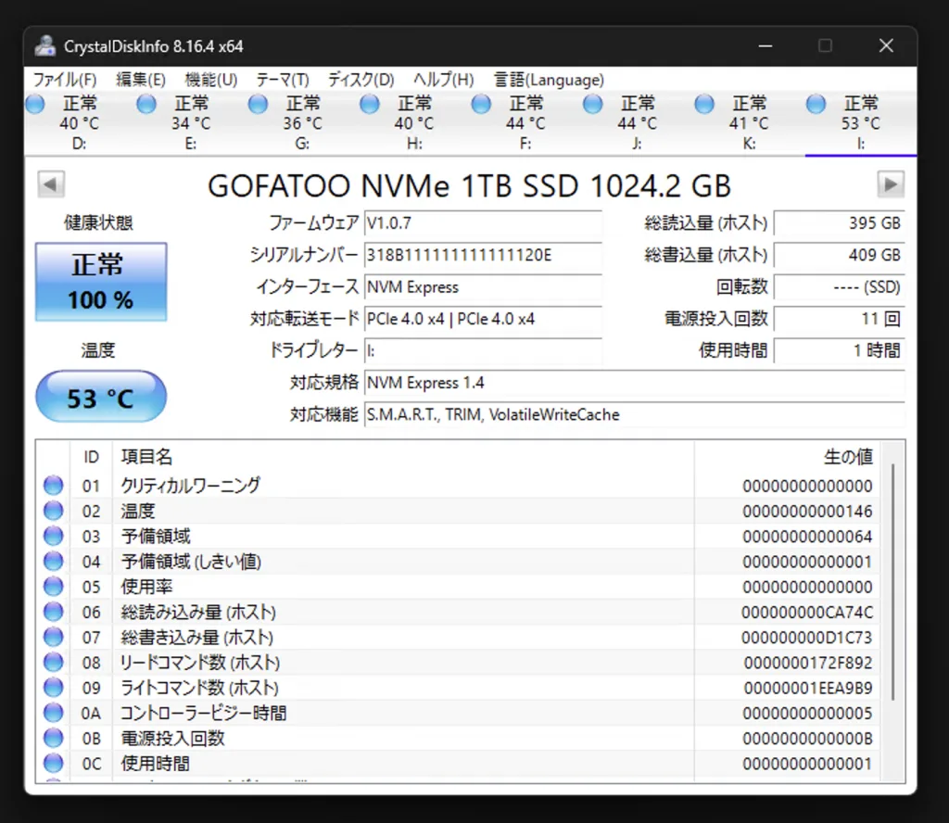949x823 pixels.
Task: Click the SMART list vertical scrollbar
Action: 892,582
